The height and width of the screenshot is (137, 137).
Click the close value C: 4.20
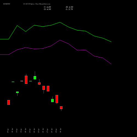(x=47, y=7)
